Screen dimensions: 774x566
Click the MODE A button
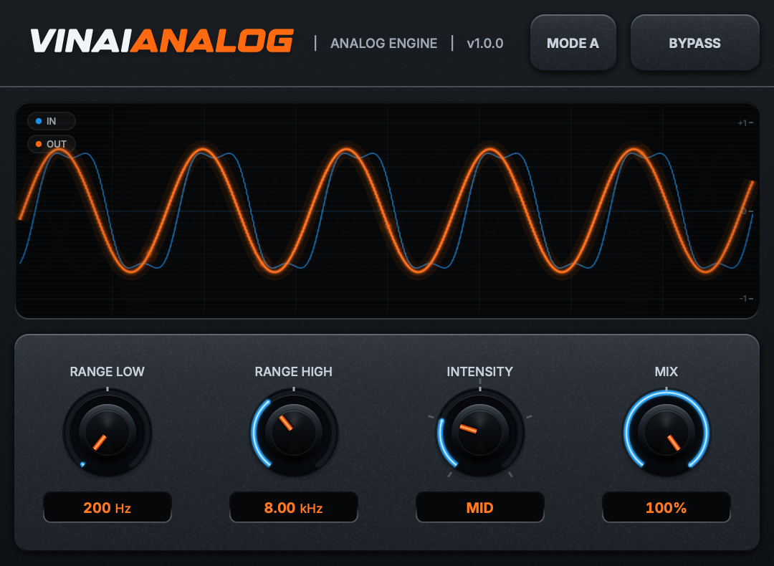pyautogui.click(x=573, y=43)
